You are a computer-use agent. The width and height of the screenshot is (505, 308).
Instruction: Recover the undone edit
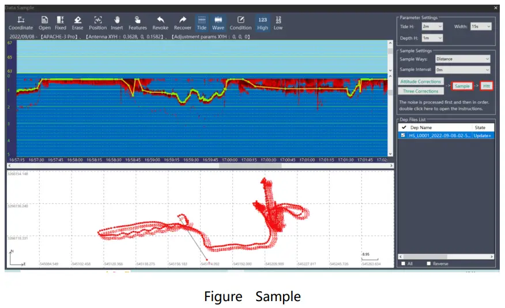click(182, 23)
